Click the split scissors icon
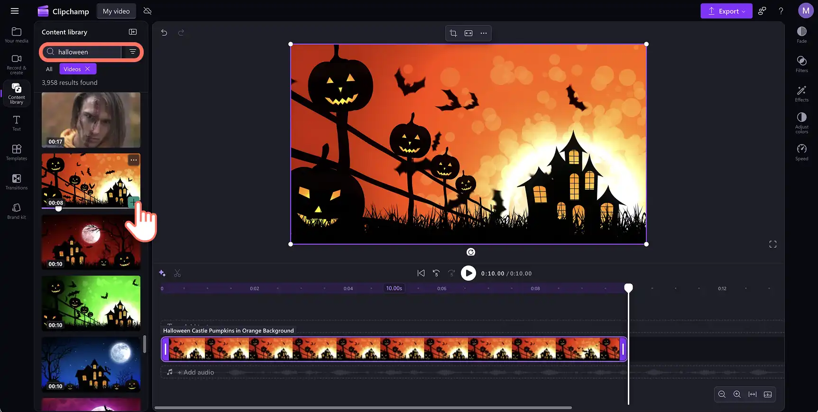818x412 pixels. (x=177, y=274)
